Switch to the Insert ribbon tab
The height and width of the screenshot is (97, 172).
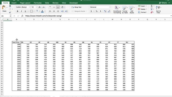coord(14,3)
